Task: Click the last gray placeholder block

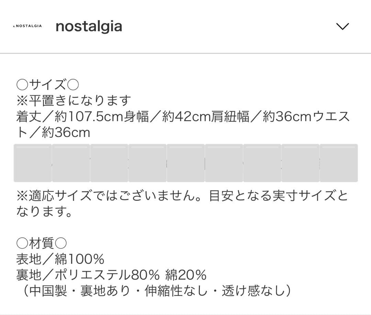Action: point(339,163)
